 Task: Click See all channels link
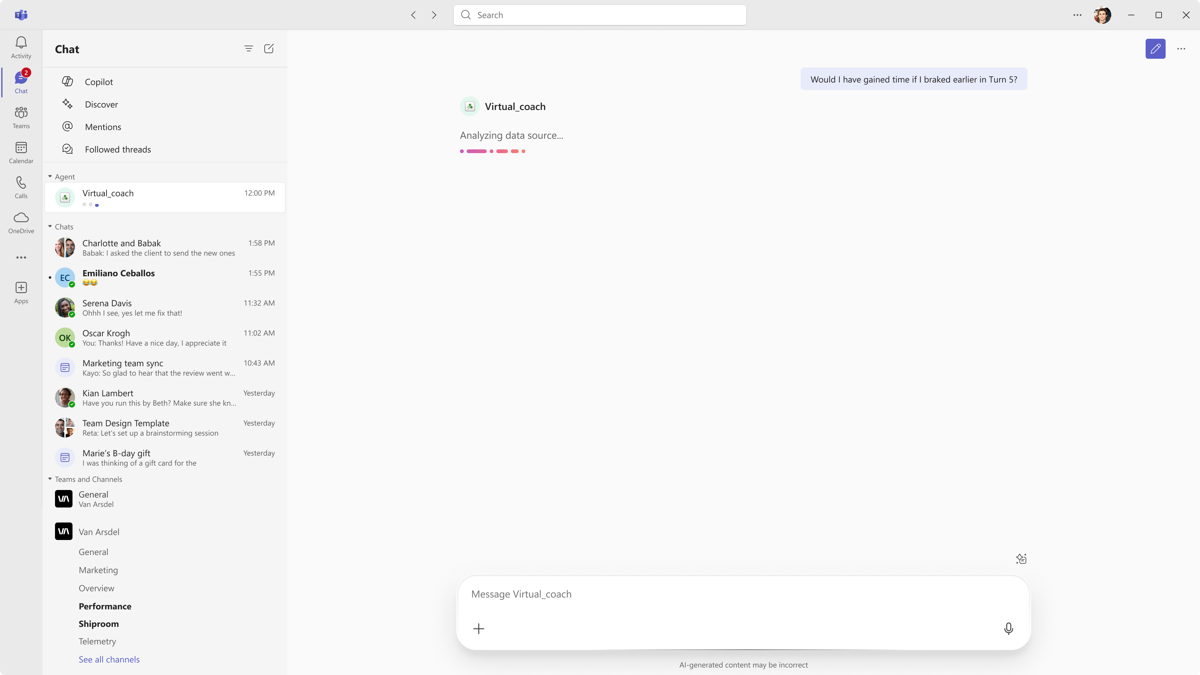point(109,659)
